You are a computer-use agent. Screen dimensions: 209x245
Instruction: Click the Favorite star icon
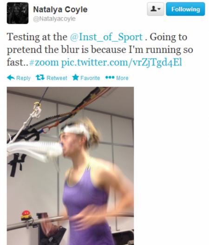pos(76,77)
